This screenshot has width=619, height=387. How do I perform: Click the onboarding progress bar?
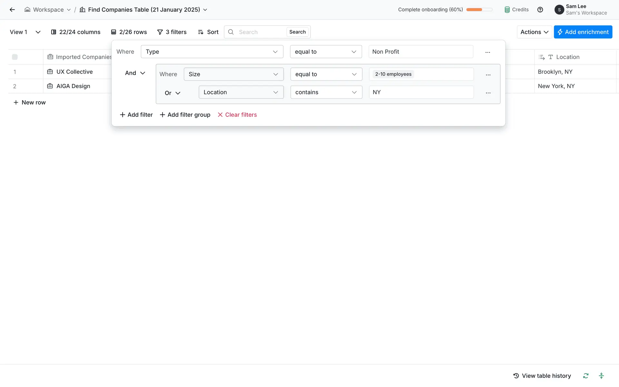coord(479,10)
